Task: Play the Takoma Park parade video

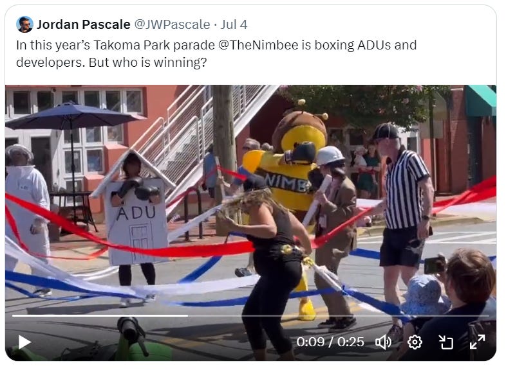Action: [x=24, y=342]
